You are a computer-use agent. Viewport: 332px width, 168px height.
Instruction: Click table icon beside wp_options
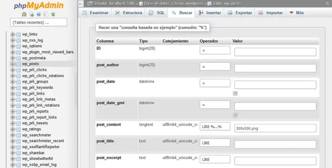[18, 46]
